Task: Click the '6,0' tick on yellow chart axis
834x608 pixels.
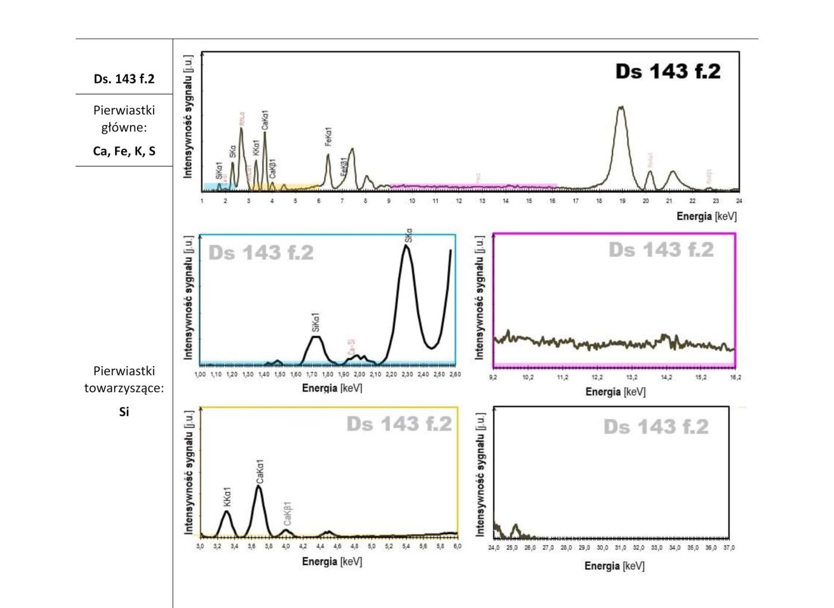Action: 457,546
